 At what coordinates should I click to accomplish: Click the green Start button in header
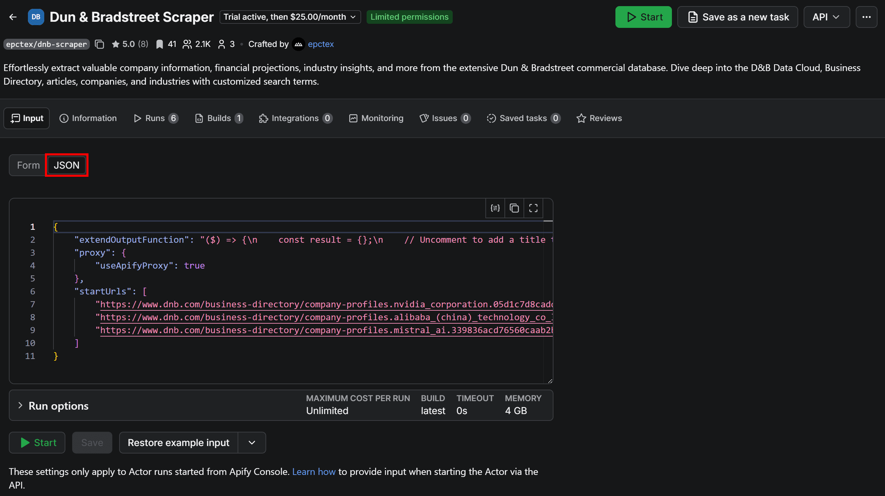[643, 17]
